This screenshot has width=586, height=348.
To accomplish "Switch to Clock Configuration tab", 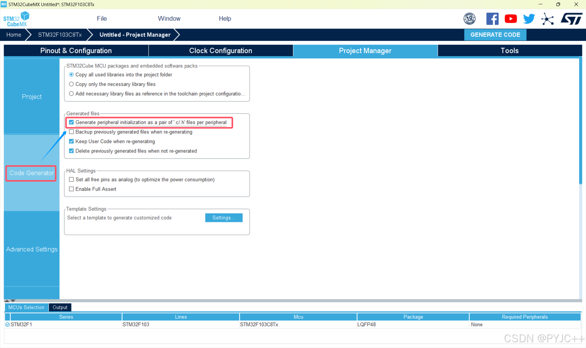I will coord(220,51).
